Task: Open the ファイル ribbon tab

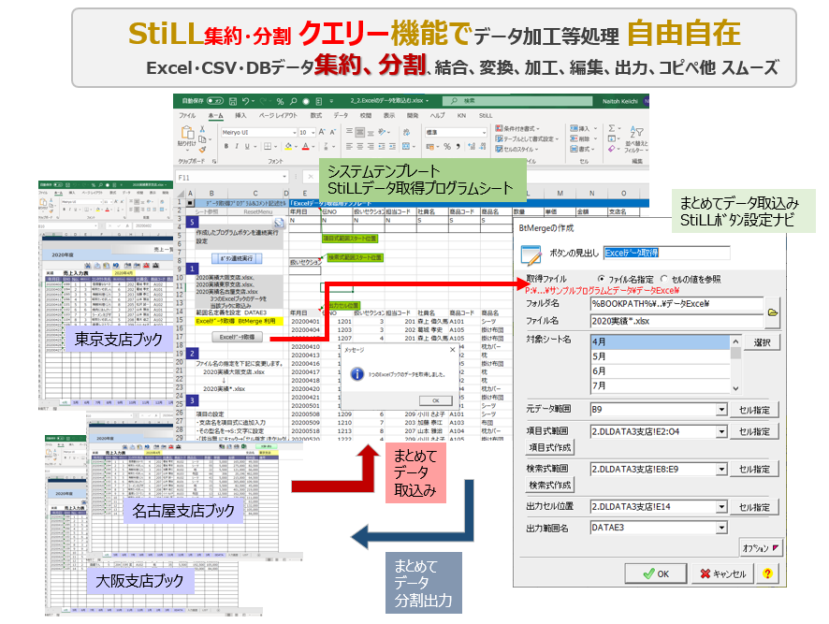Action: coord(187,115)
